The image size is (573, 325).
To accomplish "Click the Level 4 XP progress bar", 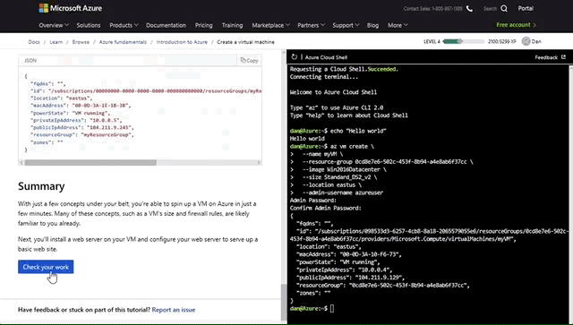I will coord(464,41).
